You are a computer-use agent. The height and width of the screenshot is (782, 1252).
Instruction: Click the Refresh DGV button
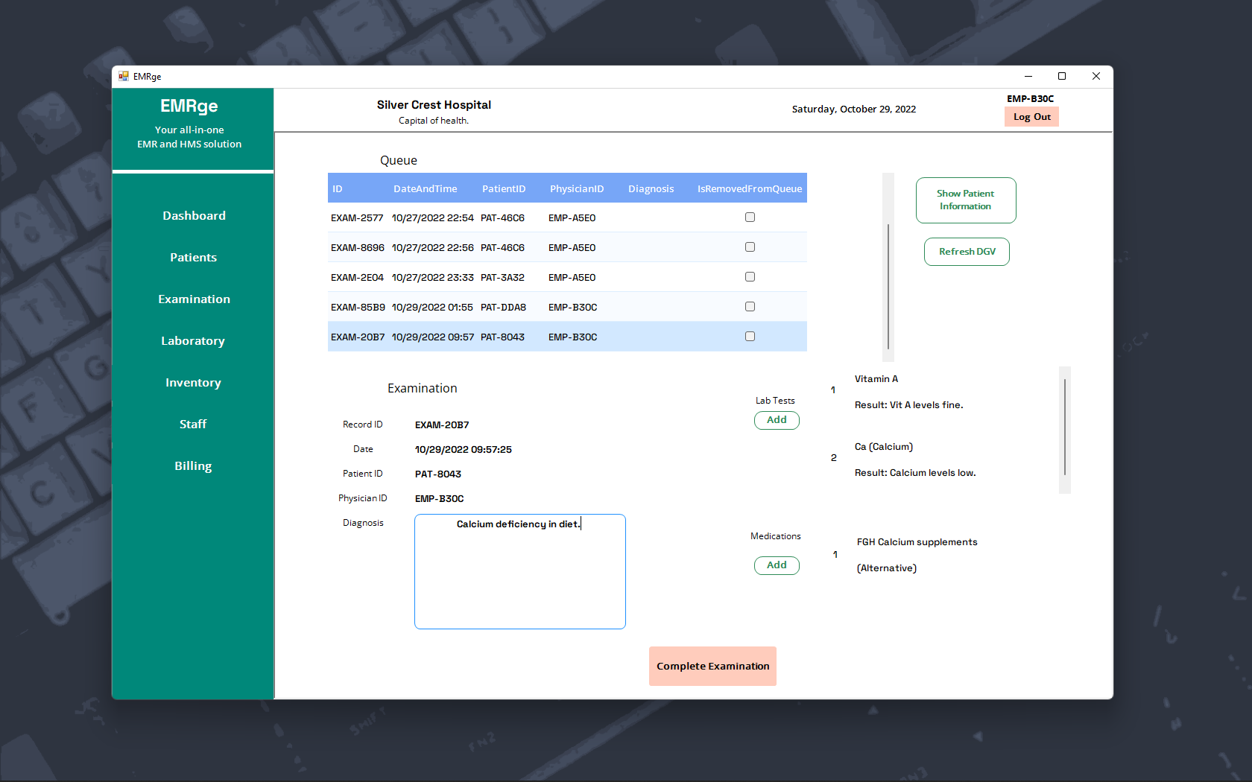click(x=966, y=252)
